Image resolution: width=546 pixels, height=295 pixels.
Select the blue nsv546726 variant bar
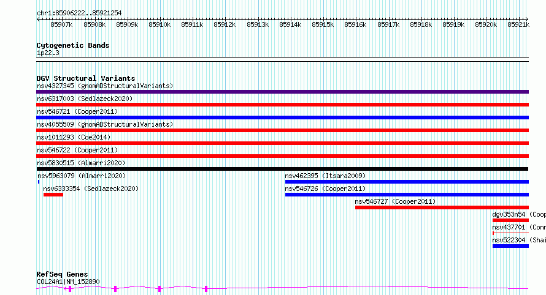point(407,195)
